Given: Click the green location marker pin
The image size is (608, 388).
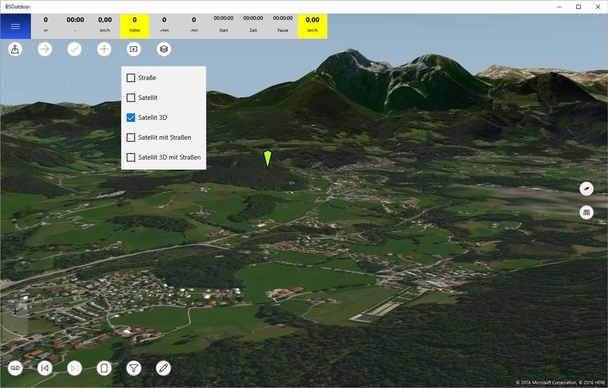Looking at the screenshot, I should point(268,160).
